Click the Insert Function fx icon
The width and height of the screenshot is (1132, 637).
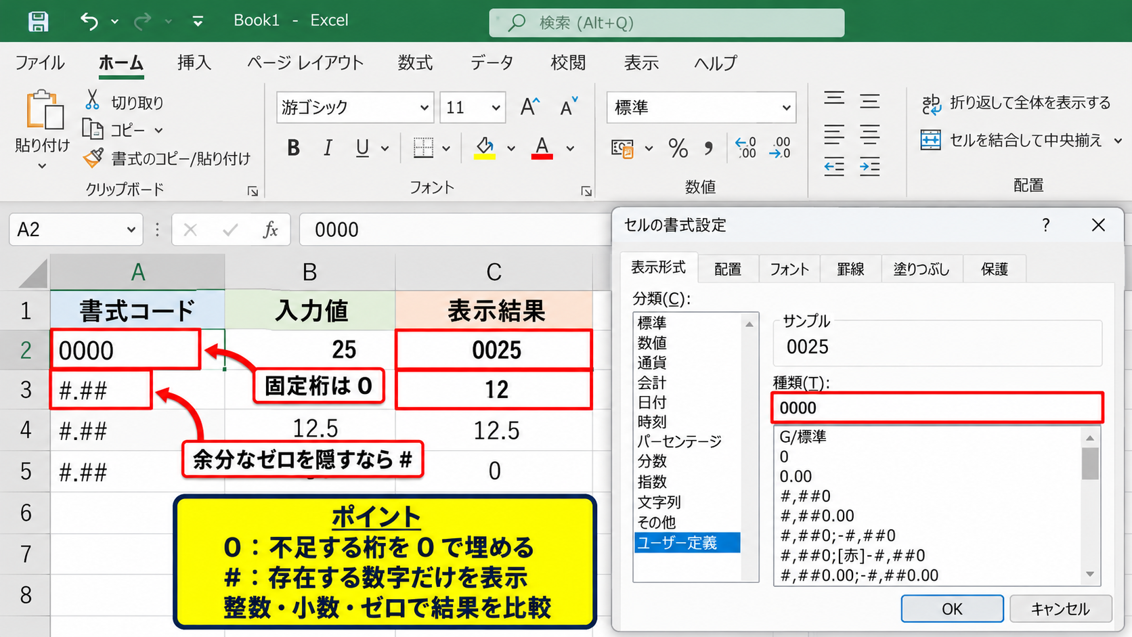[x=270, y=229]
